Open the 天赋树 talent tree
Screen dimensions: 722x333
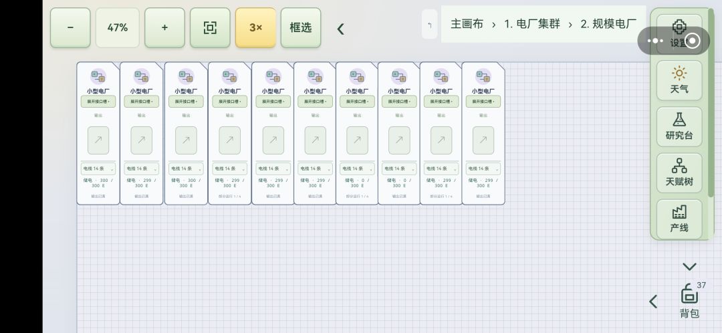(679, 173)
